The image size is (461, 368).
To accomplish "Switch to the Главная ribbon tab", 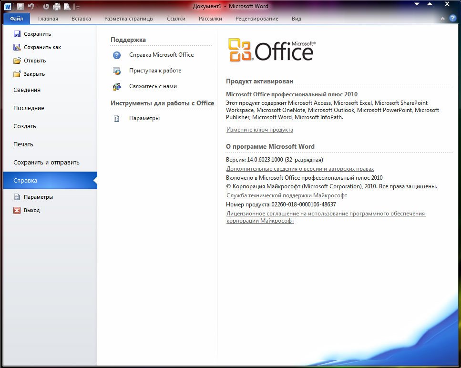I will click(48, 19).
